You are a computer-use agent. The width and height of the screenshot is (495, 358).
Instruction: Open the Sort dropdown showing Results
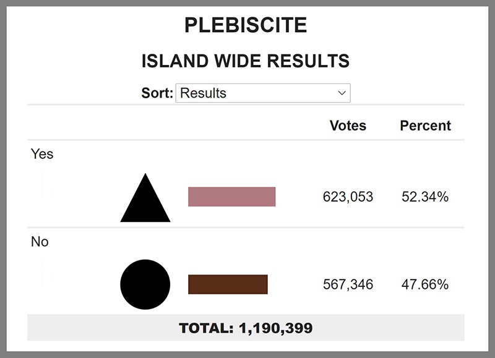263,93
